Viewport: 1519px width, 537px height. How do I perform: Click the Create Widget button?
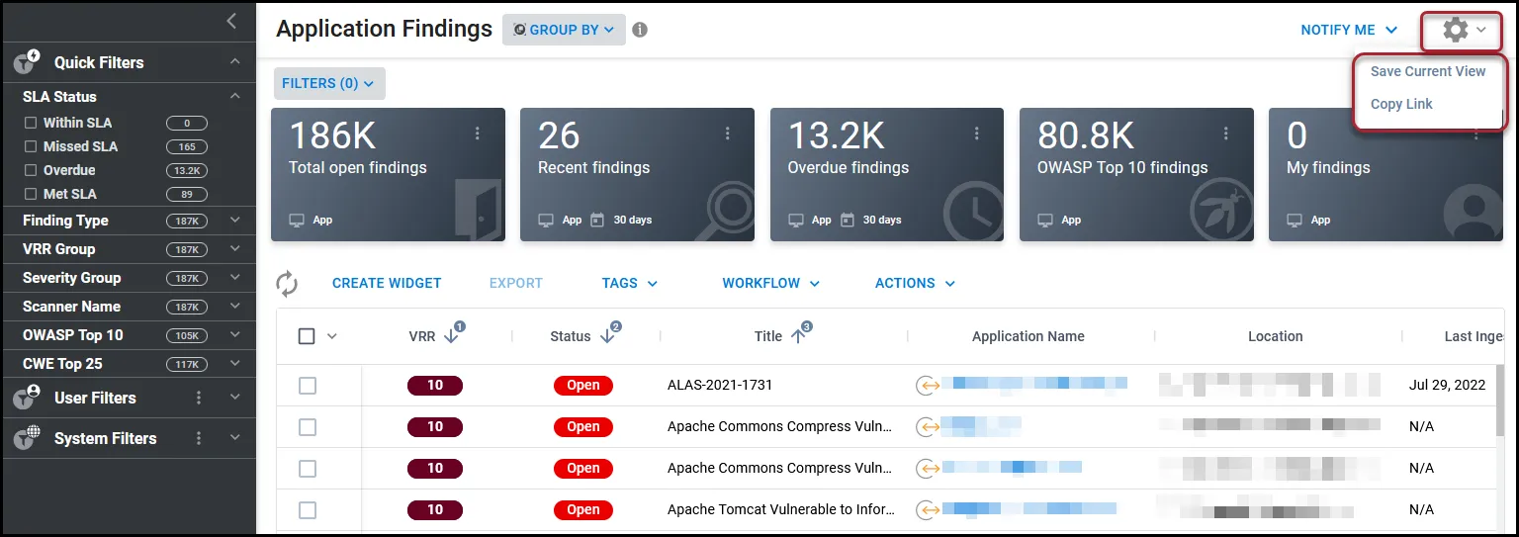tap(387, 283)
